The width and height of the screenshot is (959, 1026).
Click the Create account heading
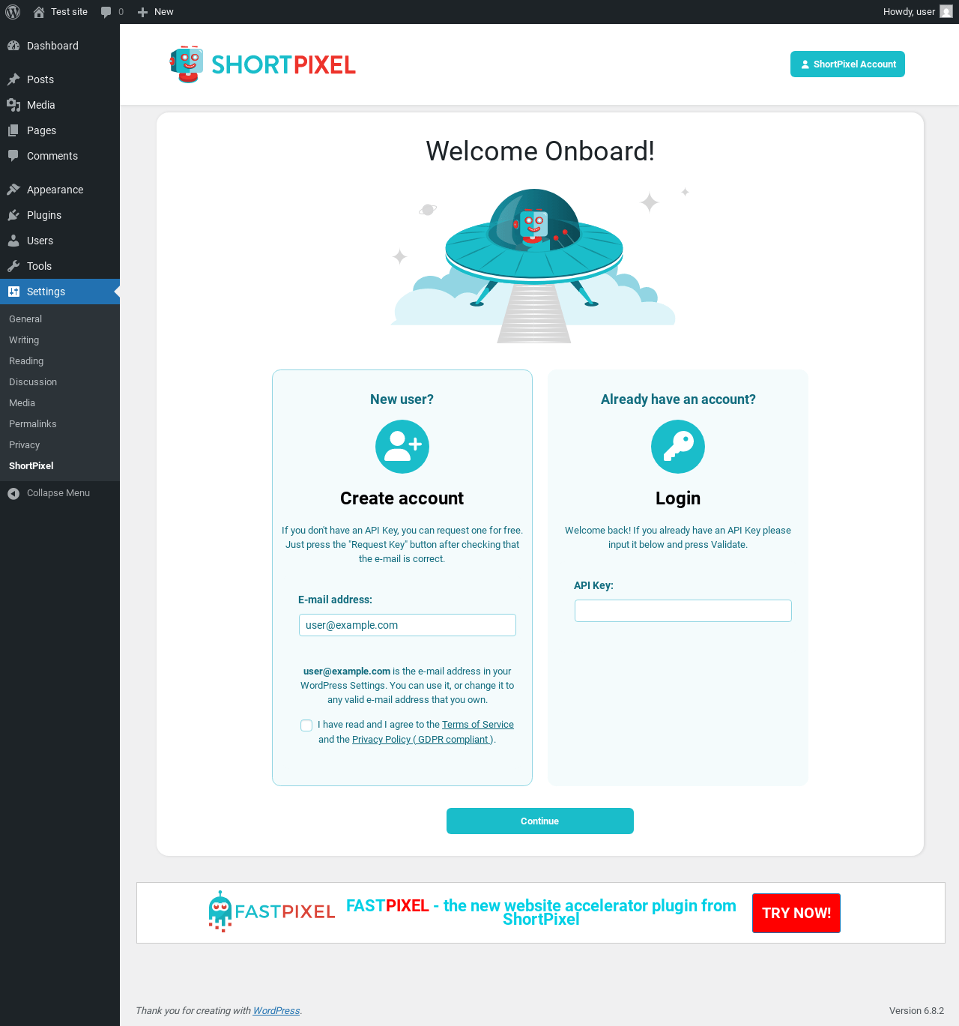pyautogui.click(x=402, y=498)
